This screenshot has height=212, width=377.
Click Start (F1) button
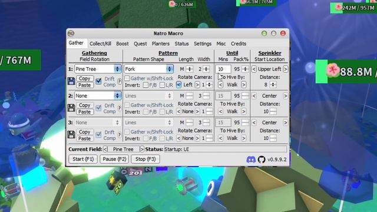point(83,159)
